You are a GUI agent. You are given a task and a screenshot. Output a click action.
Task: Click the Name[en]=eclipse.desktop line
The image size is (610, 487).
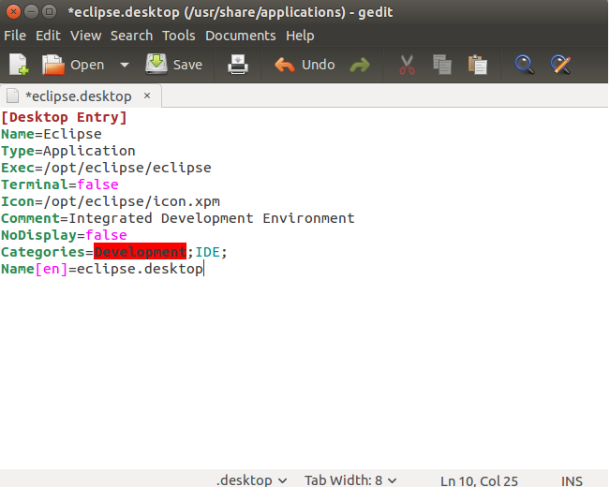coord(102,269)
